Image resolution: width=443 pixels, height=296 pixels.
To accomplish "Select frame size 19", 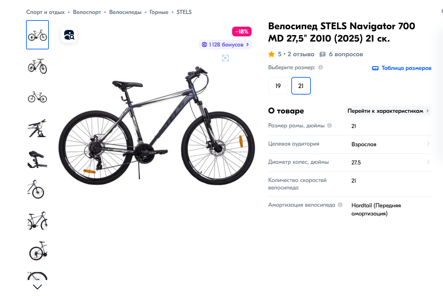I will [278, 86].
